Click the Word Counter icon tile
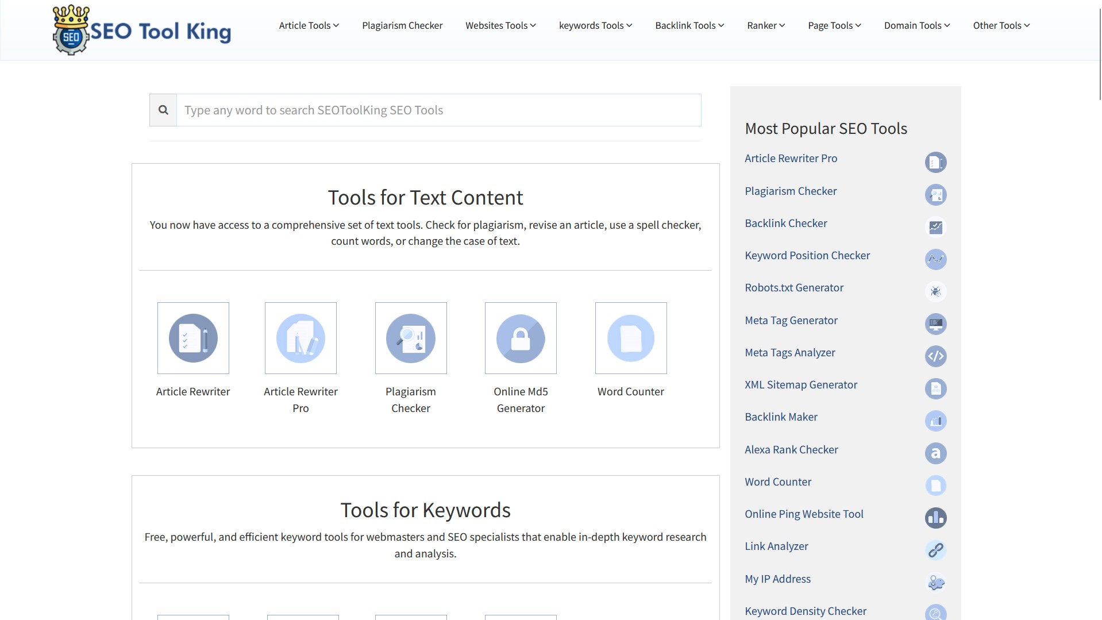The height and width of the screenshot is (620, 1102). tap(631, 338)
